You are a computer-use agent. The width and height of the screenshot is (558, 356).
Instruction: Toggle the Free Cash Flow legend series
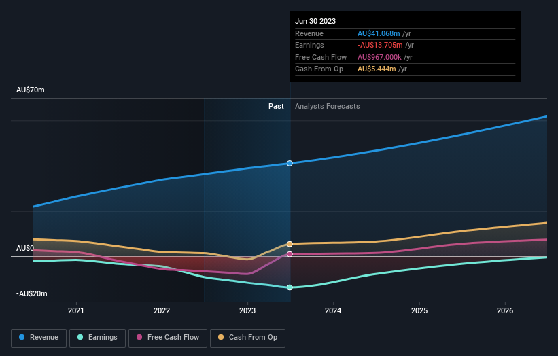[168, 338]
